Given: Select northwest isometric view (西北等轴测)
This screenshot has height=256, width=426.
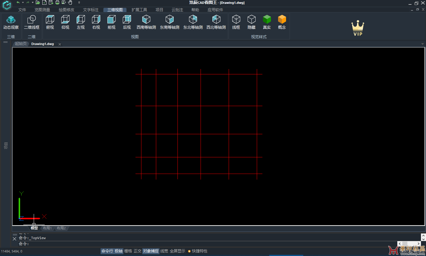Looking at the screenshot, I should pyautogui.click(x=216, y=23).
